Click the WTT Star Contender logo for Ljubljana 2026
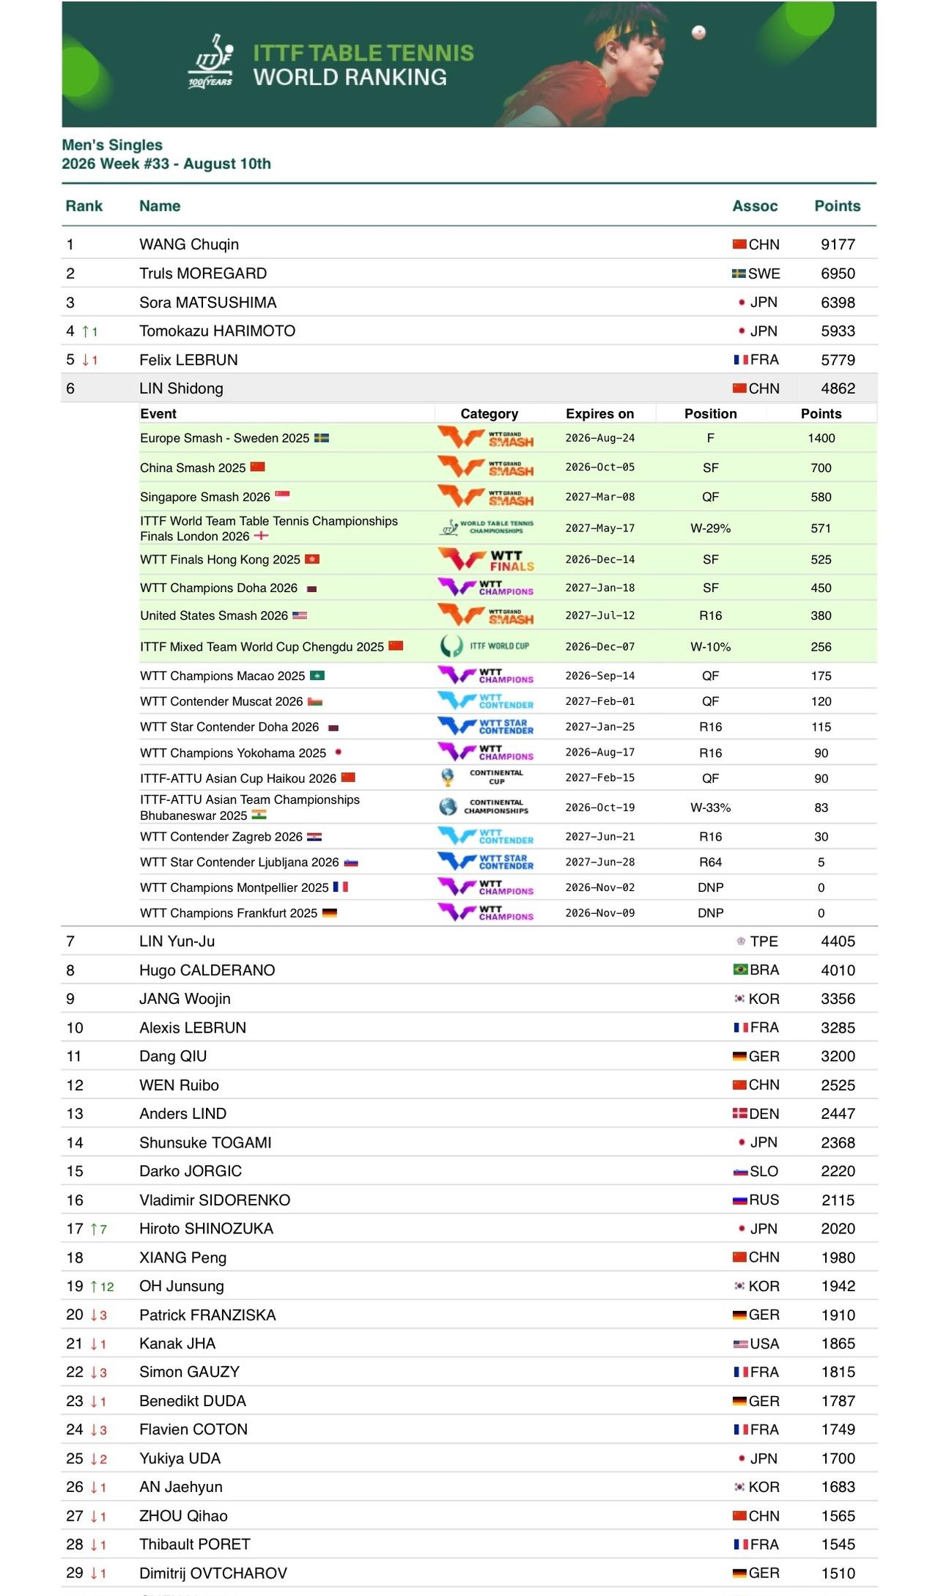This screenshot has height=1596, width=938. click(x=485, y=861)
